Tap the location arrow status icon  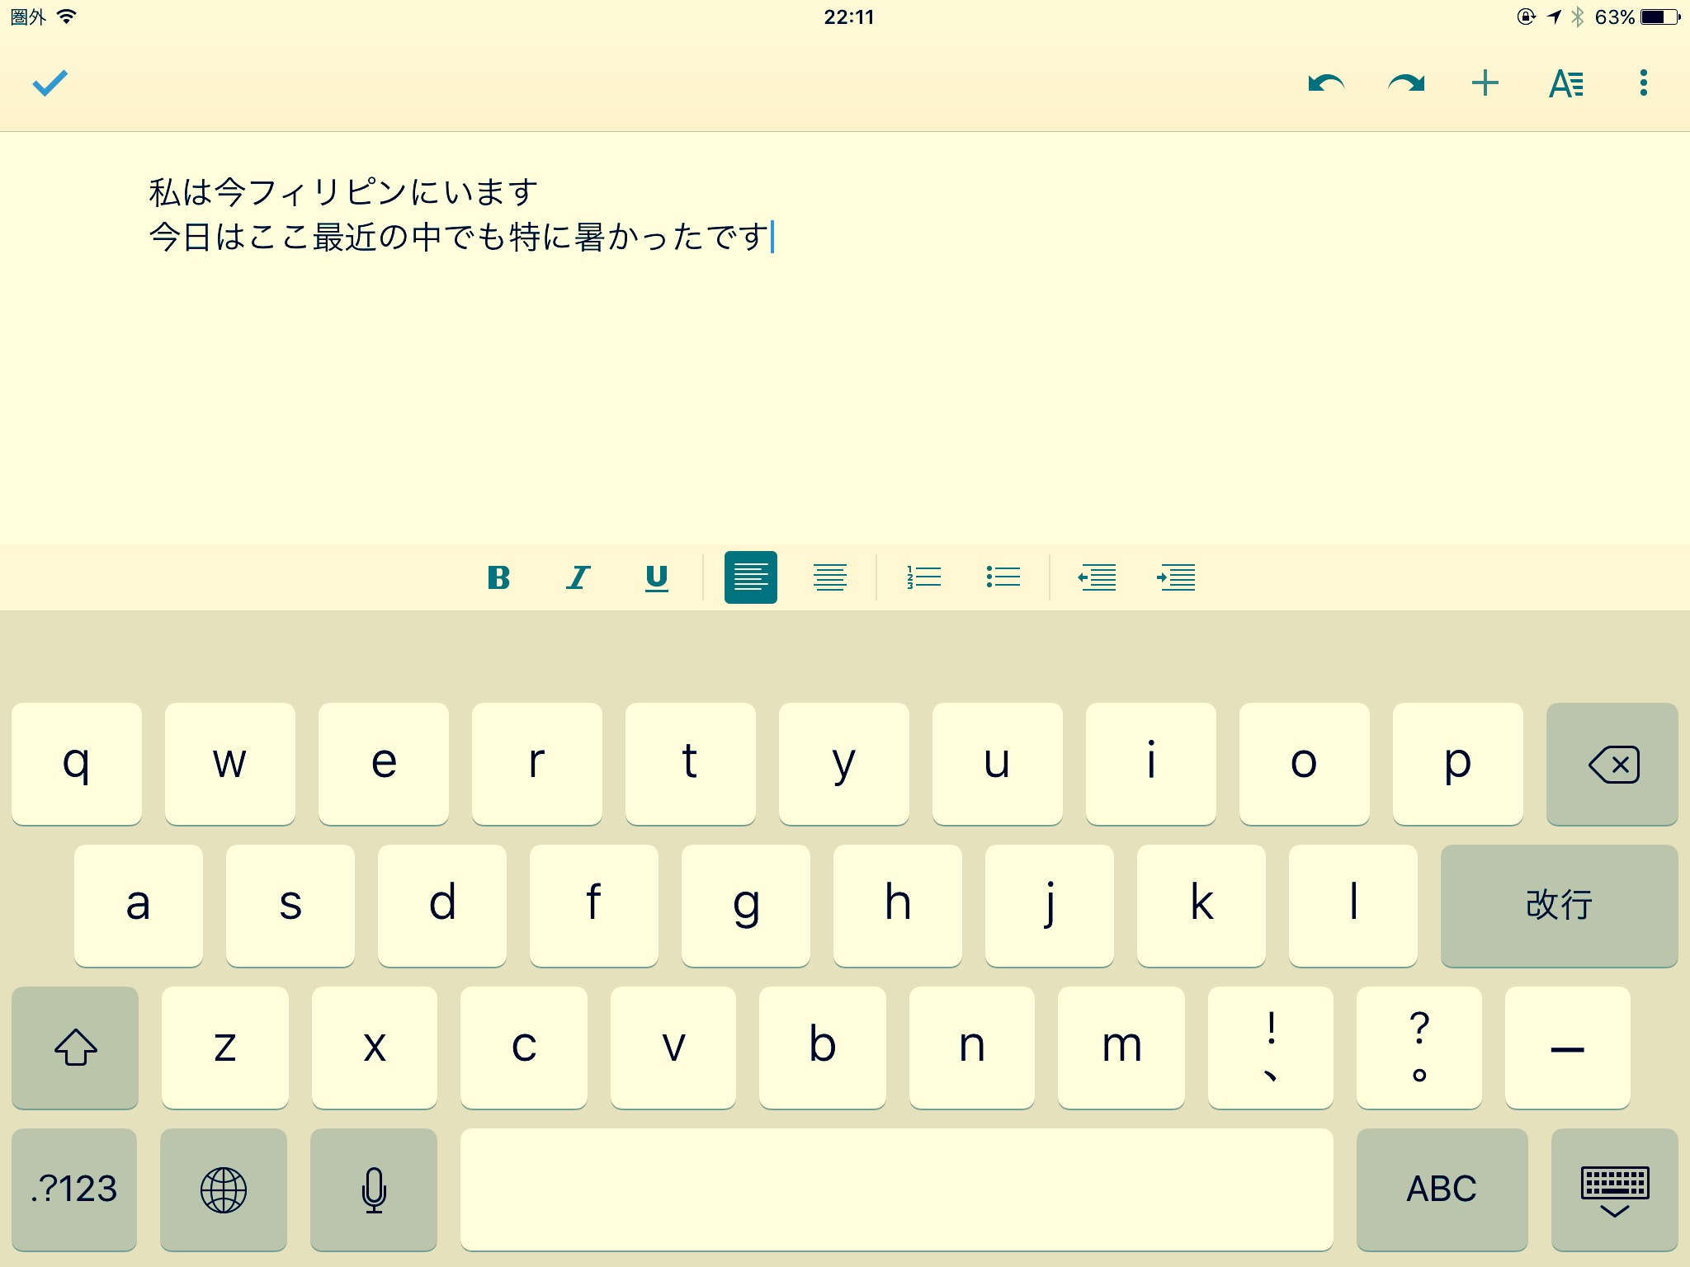(x=1555, y=16)
